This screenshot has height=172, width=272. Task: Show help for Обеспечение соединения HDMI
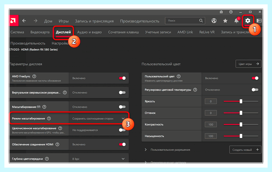click(57, 144)
